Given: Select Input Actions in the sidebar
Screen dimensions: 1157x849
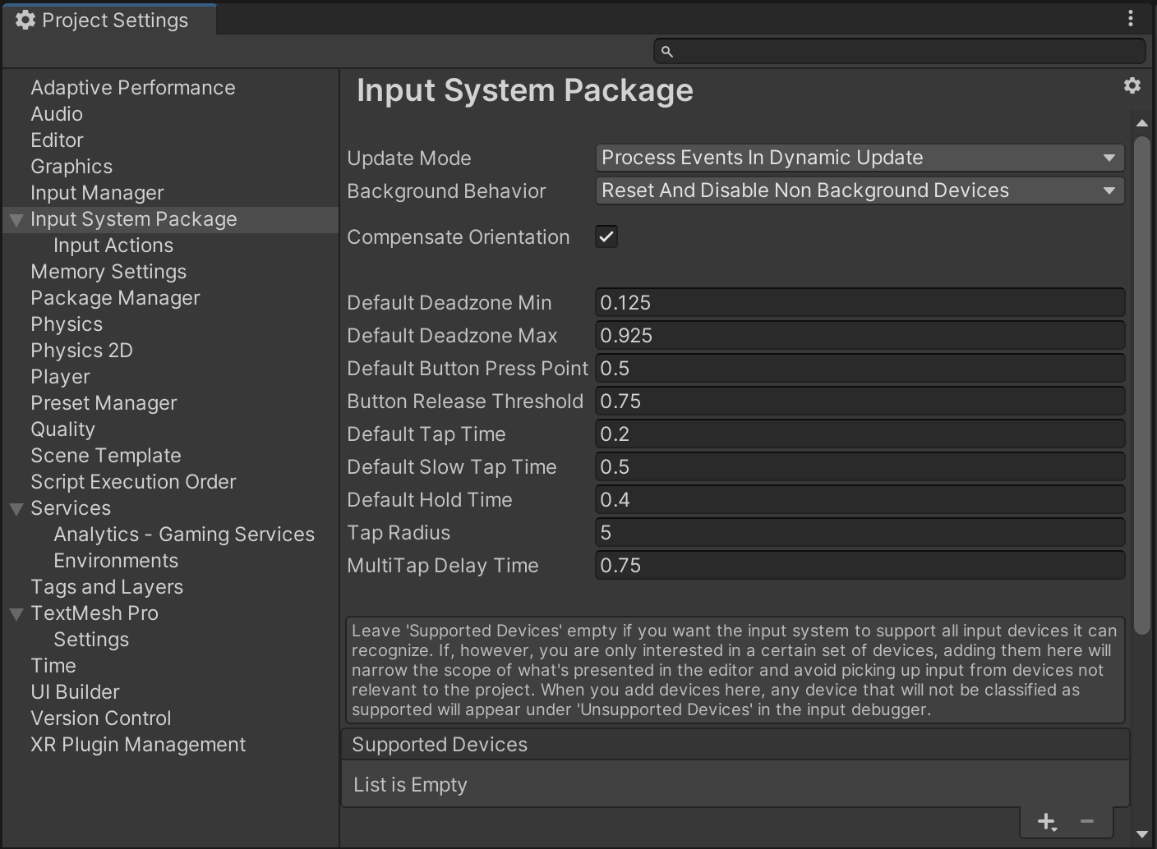Looking at the screenshot, I should (113, 245).
